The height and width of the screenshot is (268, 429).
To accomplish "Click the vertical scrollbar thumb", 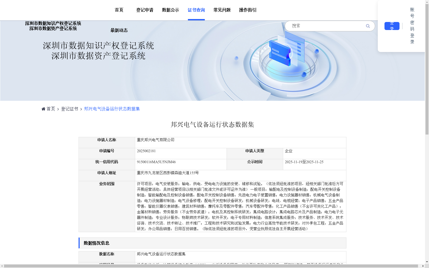I will click(x=427, y=69).
